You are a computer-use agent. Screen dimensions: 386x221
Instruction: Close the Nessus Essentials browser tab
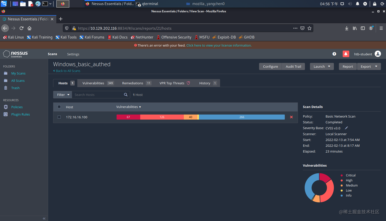[x=52, y=19]
